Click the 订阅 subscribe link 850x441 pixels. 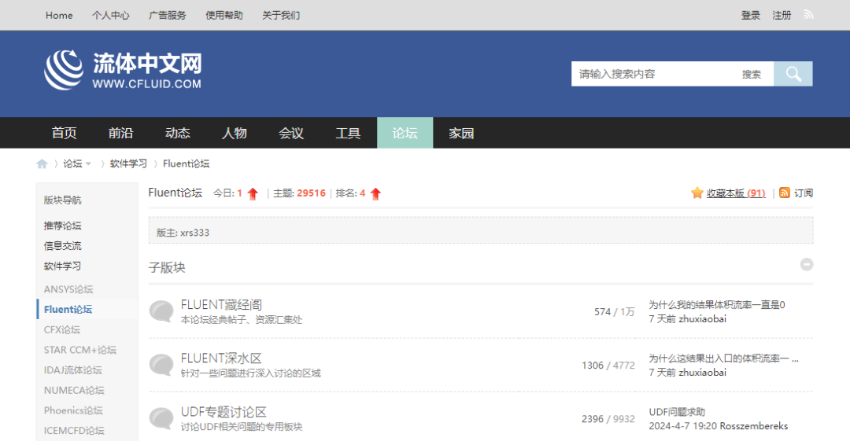click(804, 193)
